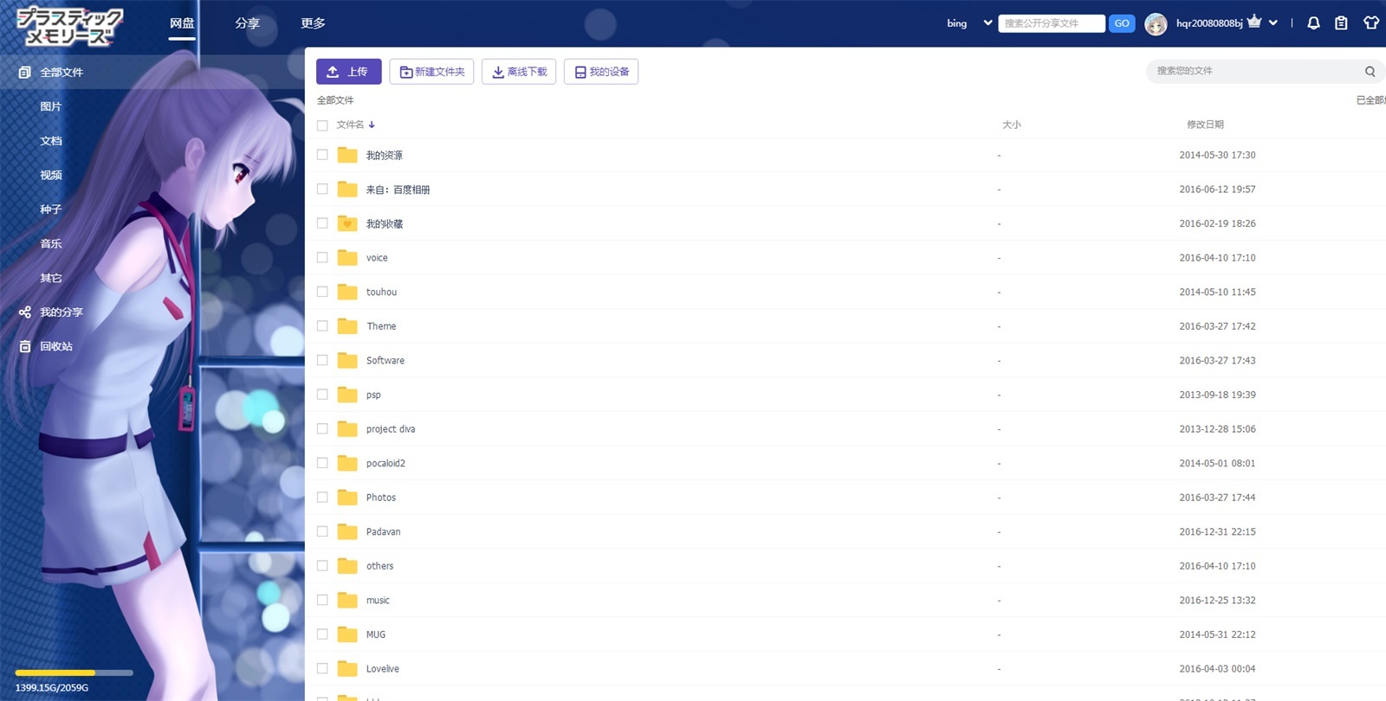
Task: Click the 搜索您的文件 search field
Action: [x=1256, y=71]
